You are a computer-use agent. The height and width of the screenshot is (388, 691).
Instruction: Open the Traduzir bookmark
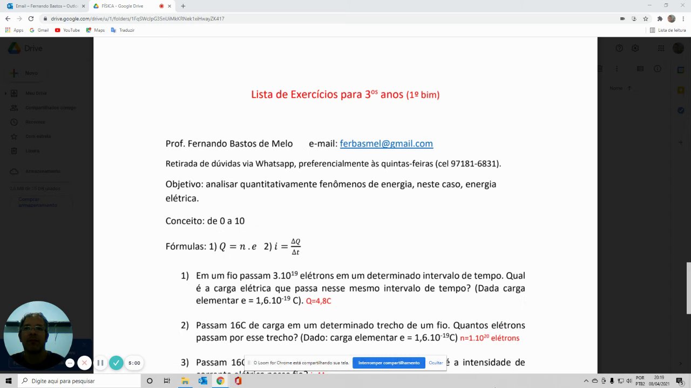(123, 30)
